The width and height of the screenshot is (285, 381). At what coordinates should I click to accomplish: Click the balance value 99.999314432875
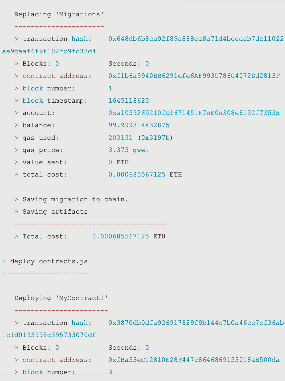pos(139,125)
